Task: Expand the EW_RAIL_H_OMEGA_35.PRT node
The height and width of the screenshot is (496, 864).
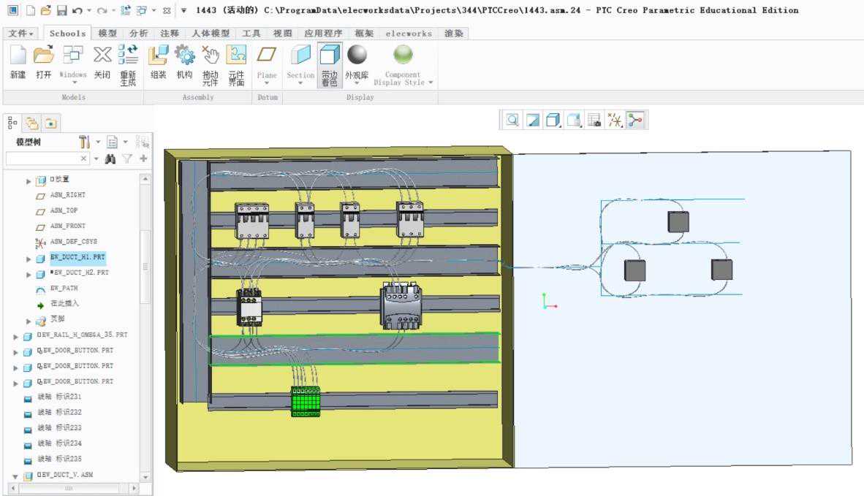Action: tap(17, 335)
